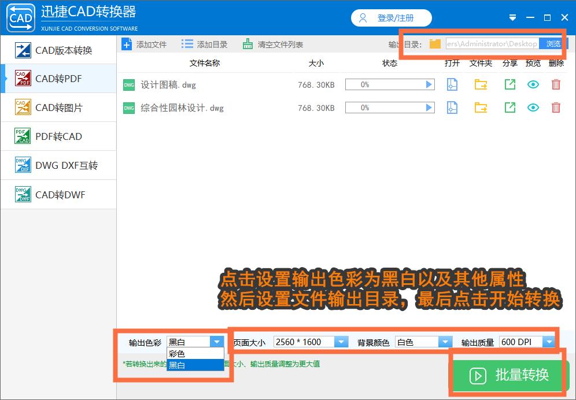Clear the file list with 清空文件列表 broom icon

(247, 43)
